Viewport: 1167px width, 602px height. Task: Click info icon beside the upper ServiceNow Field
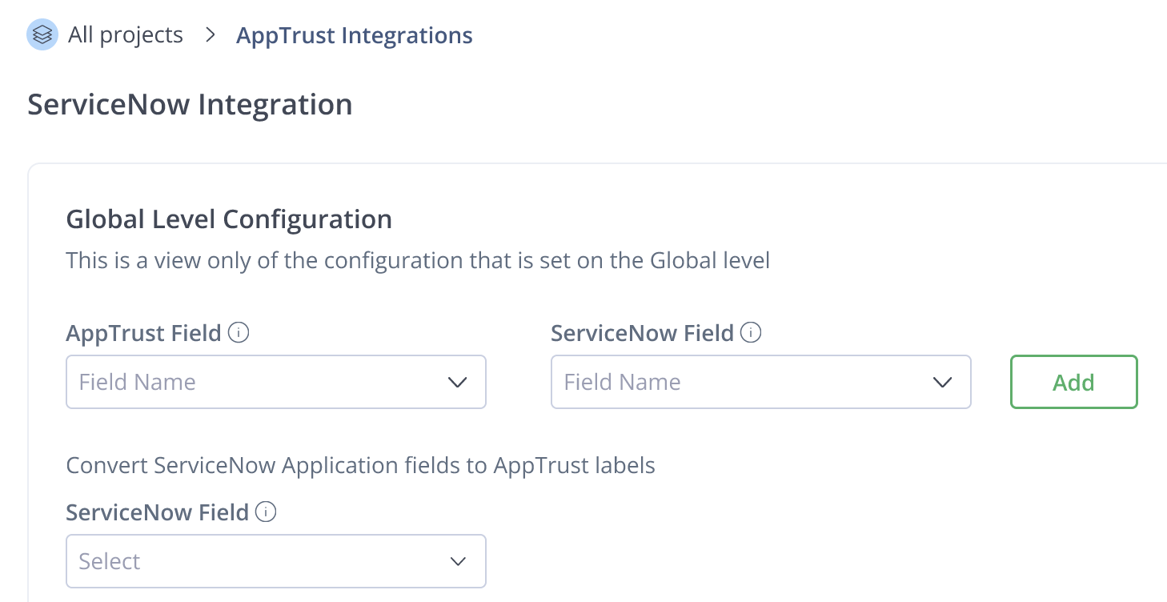point(751,332)
